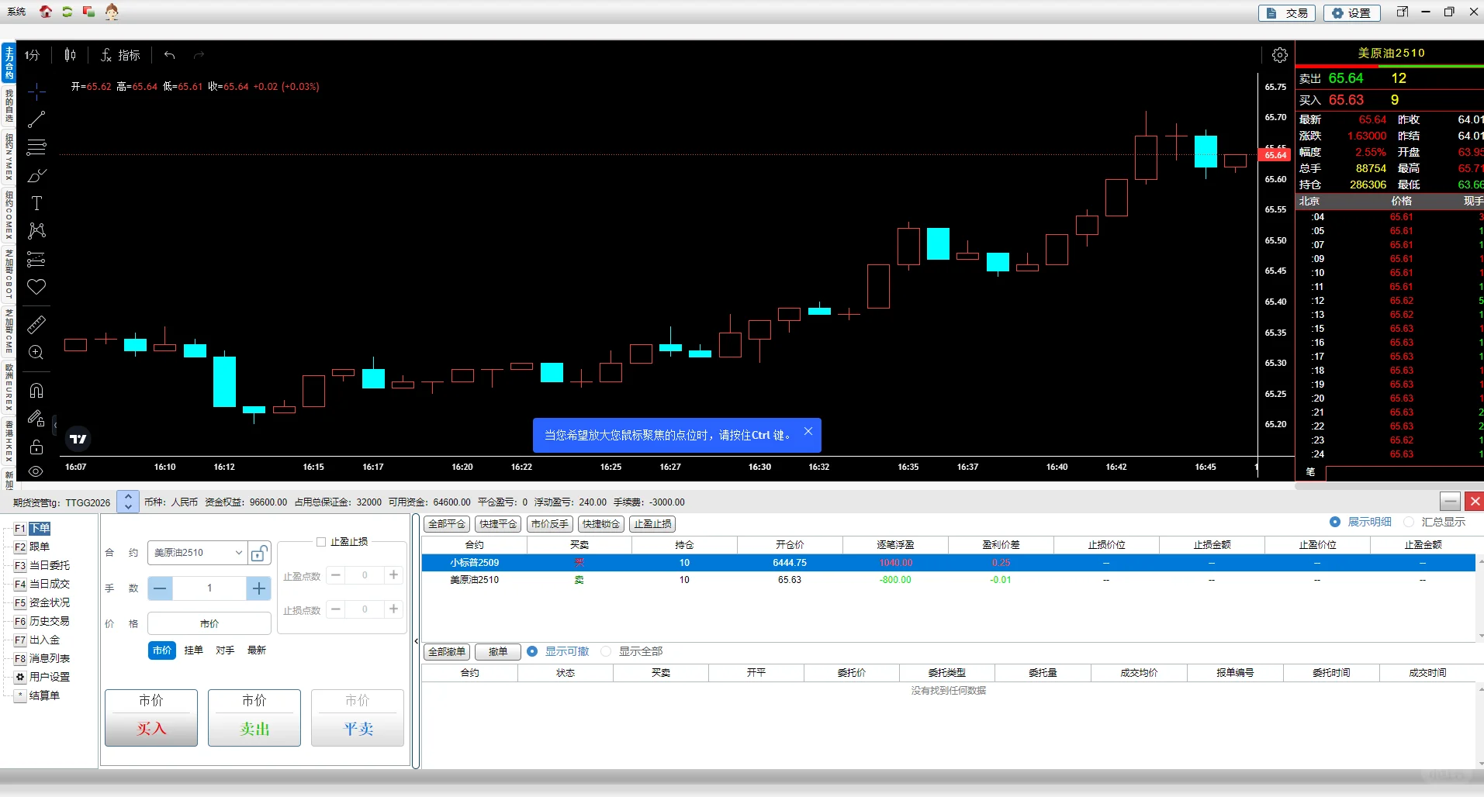Screen dimensions: 1484x797
Task: Open the 系统 menu
Action: (x=16, y=12)
